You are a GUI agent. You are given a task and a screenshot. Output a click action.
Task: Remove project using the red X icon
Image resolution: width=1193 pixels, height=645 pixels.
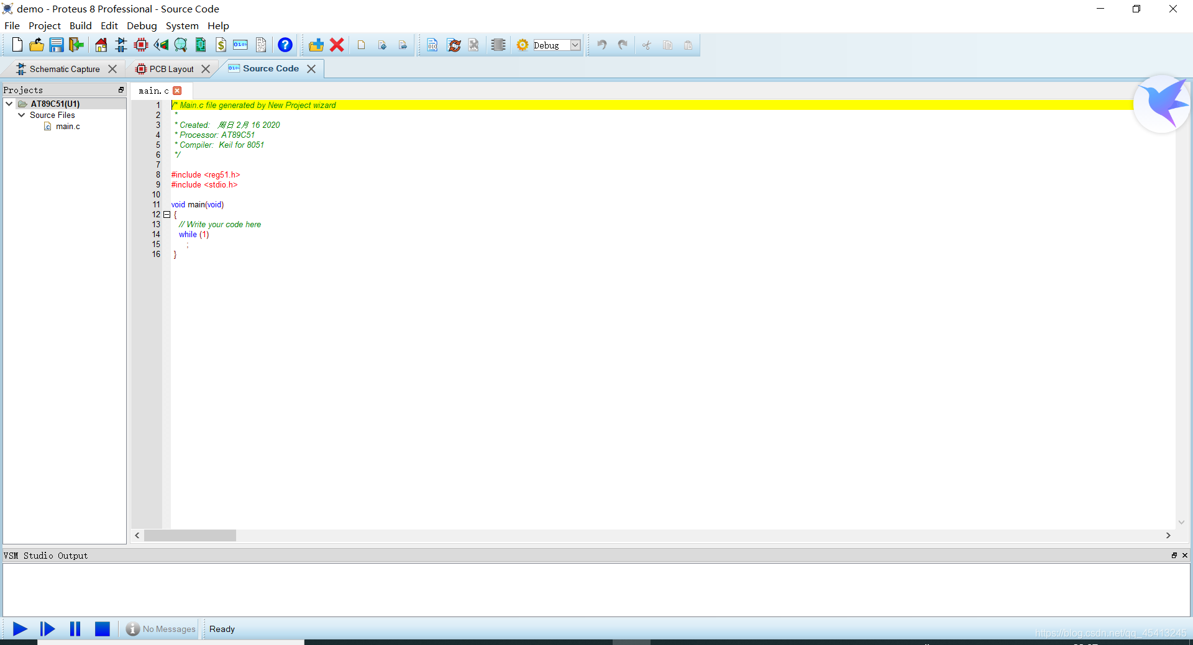(x=337, y=45)
